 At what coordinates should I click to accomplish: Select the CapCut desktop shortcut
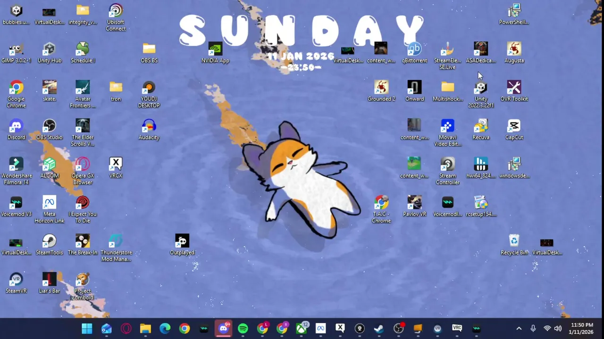[514, 129]
